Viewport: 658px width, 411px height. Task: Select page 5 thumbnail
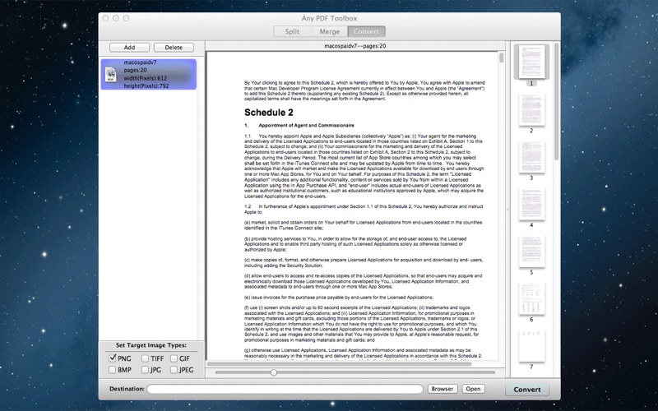click(531, 252)
